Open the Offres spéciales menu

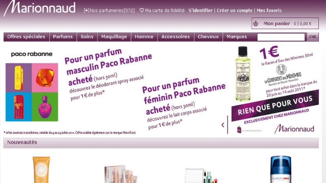coord(26,37)
